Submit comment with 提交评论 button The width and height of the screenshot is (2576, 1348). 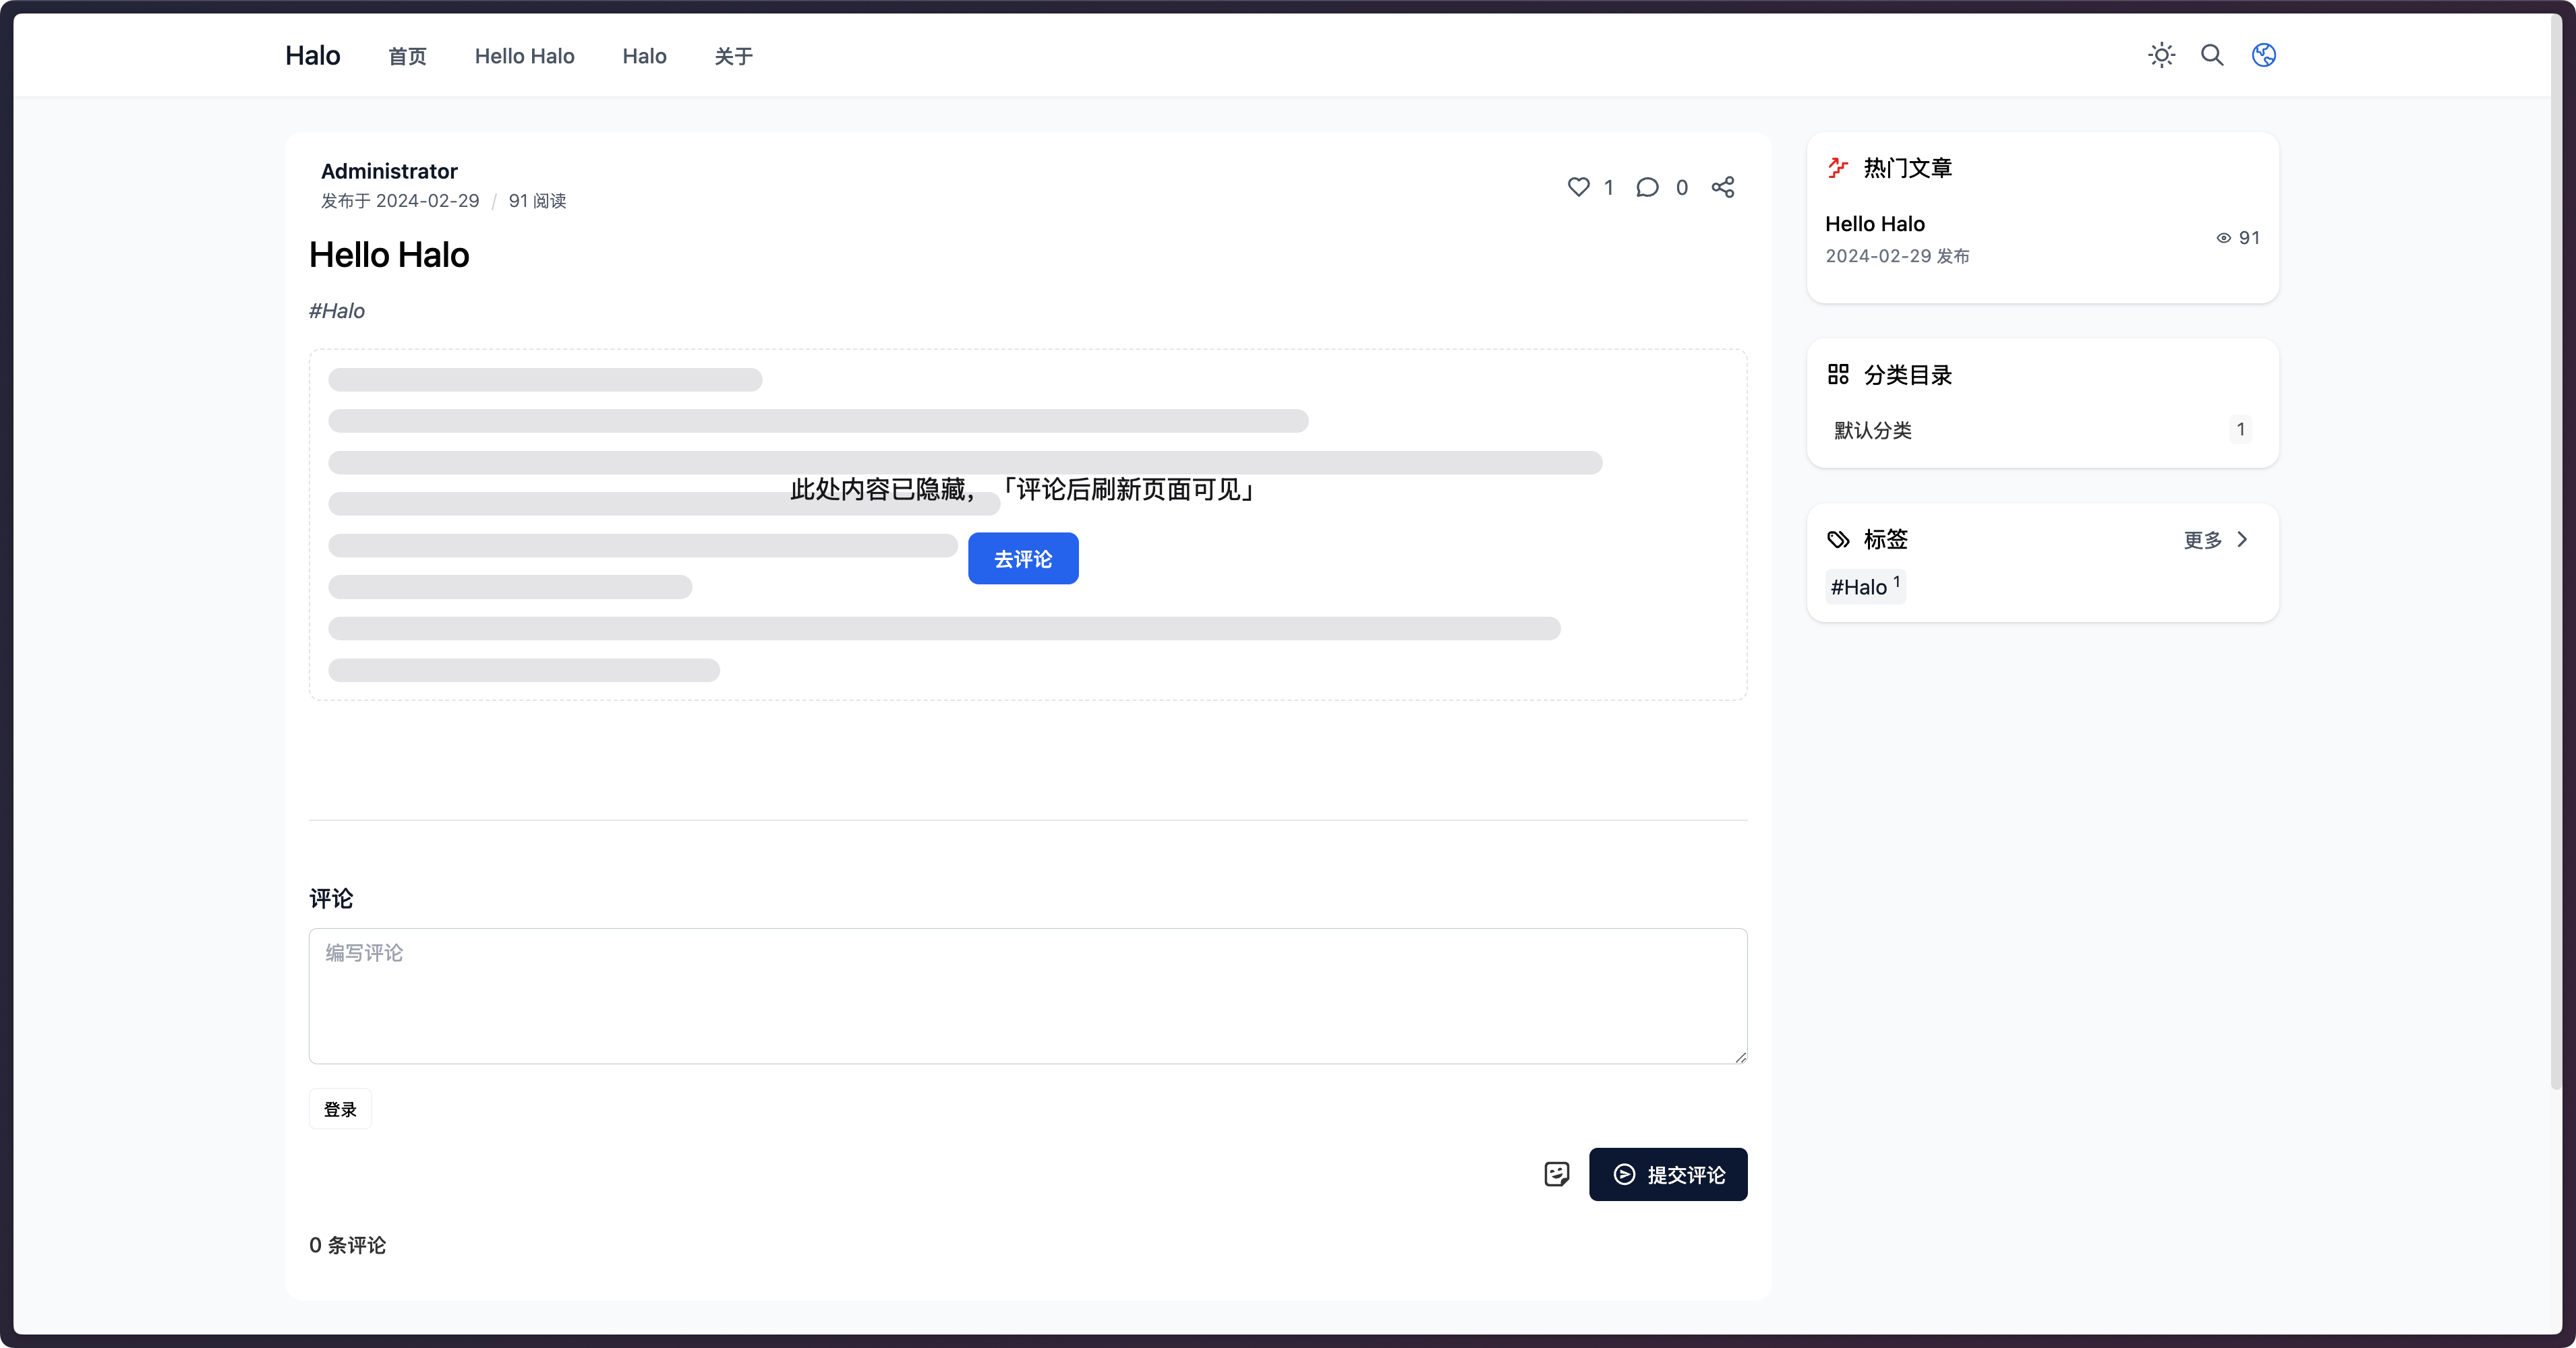(x=1668, y=1174)
